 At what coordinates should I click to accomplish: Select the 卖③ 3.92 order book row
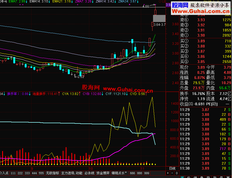pos(205,25)
